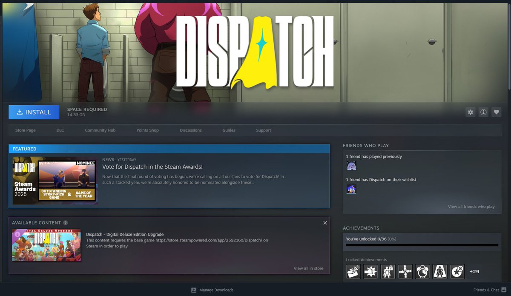Open View all friends who play
The image size is (511, 296).
tap(471, 207)
